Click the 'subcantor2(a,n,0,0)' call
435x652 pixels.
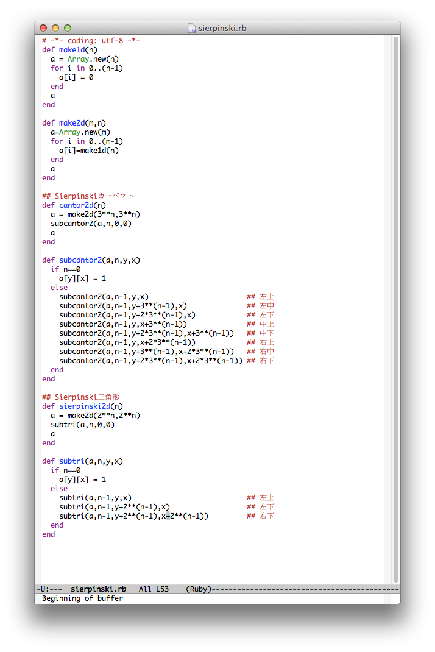point(91,224)
